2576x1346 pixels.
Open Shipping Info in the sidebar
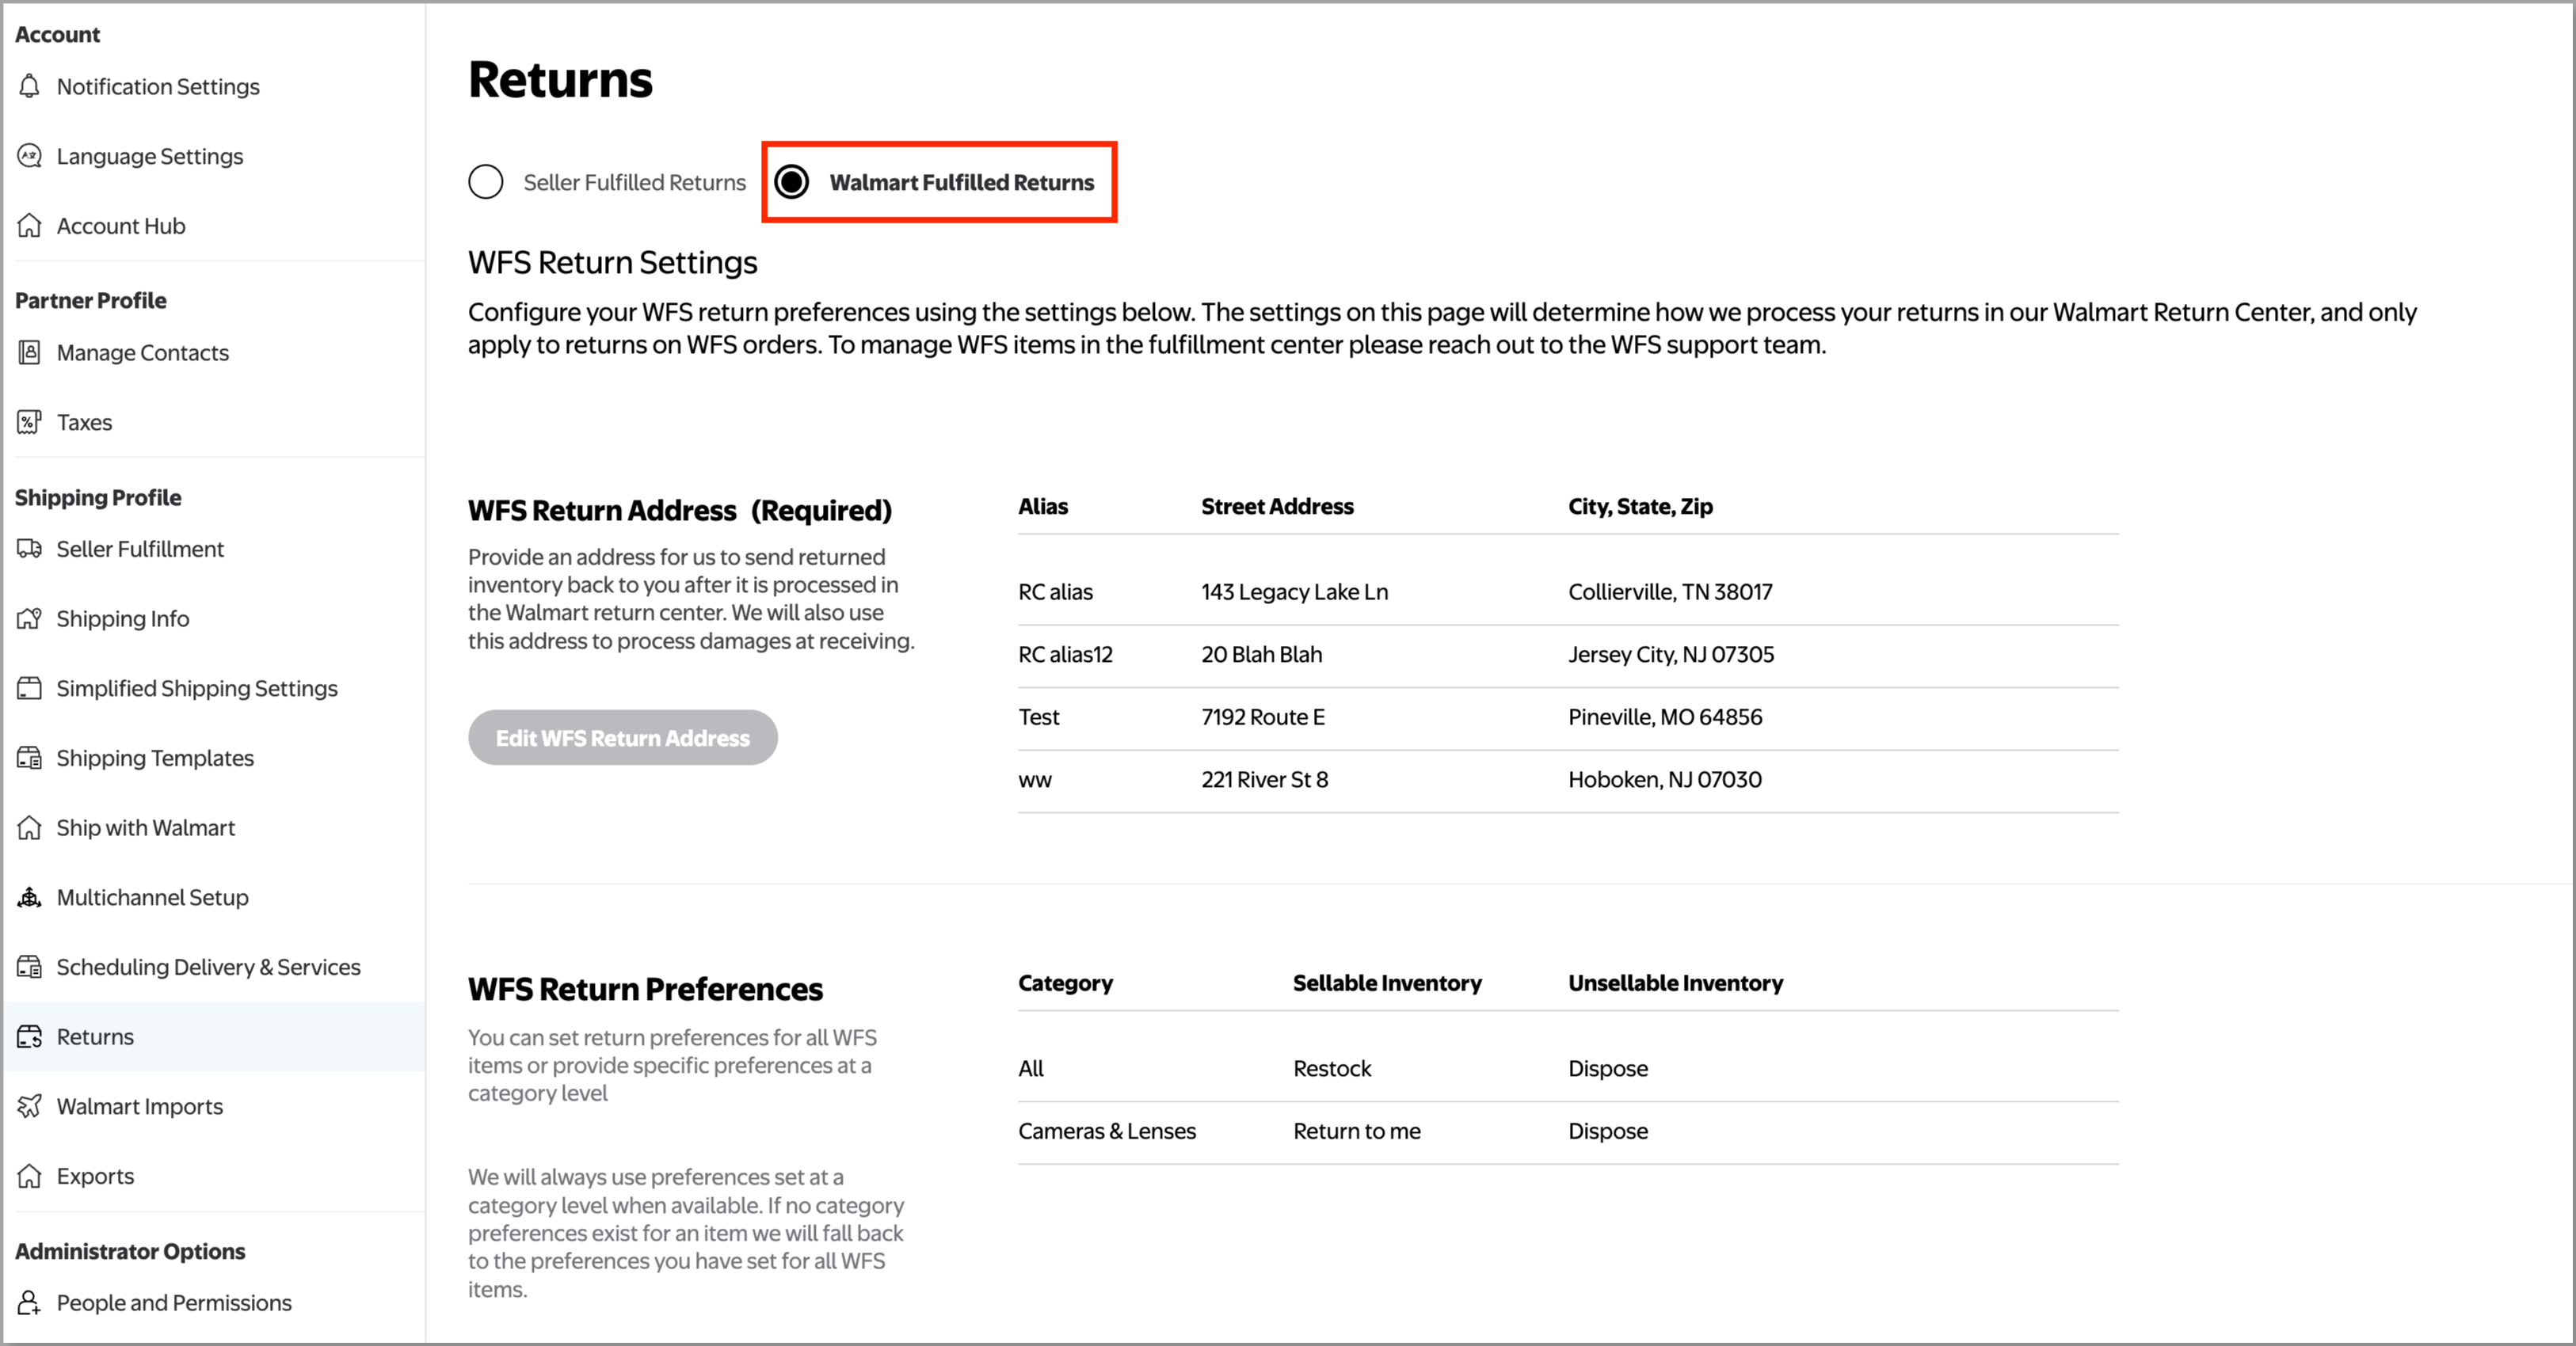tap(123, 618)
